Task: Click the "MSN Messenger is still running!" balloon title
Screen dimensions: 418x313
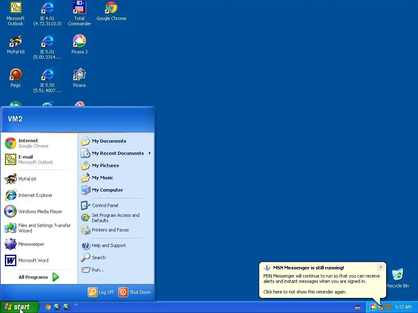Action: pos(309,268)
